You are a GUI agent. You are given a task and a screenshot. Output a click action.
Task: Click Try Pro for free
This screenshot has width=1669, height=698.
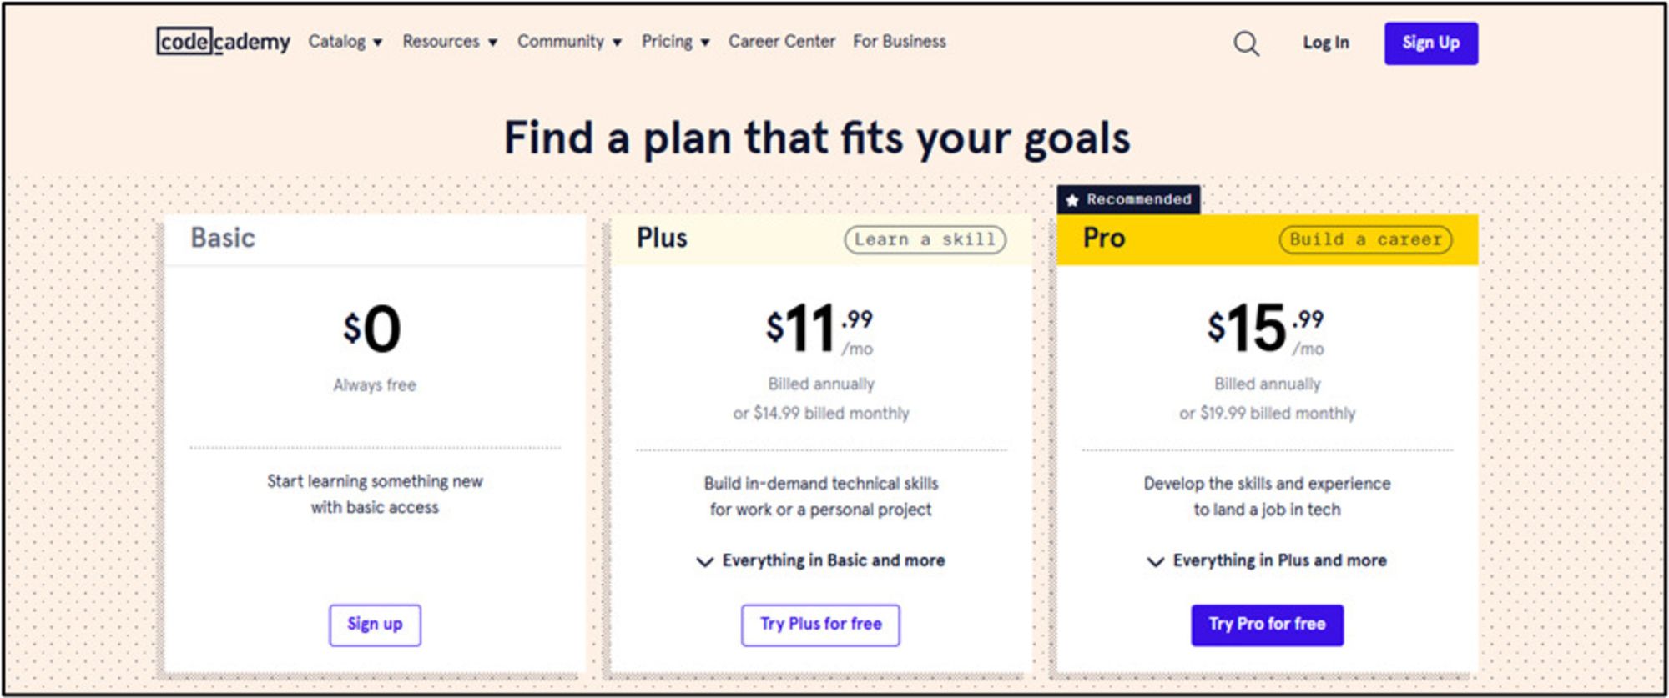pyautogui.click(x=1267, y=625)
